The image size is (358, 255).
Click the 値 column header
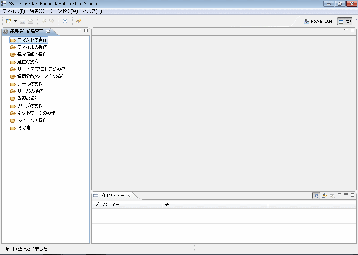click(x=215, y=205)
